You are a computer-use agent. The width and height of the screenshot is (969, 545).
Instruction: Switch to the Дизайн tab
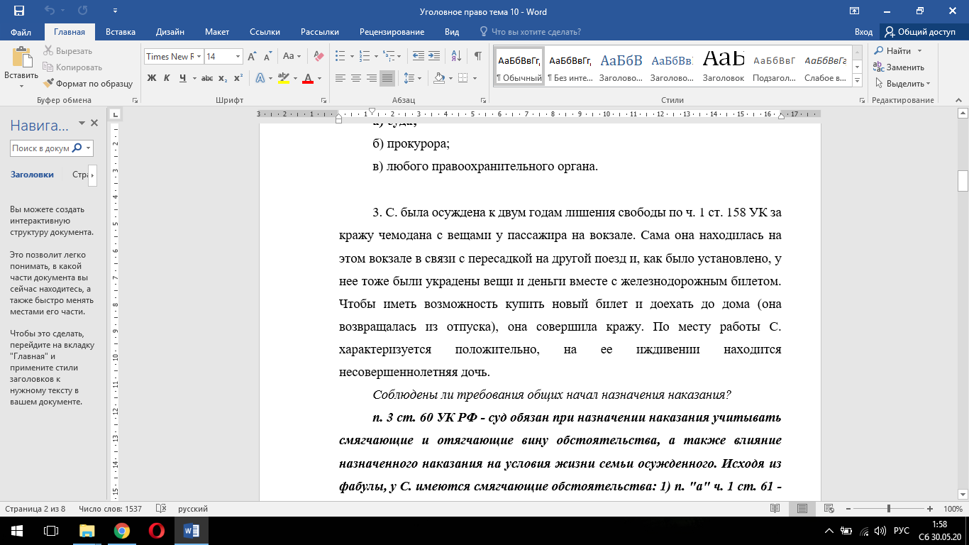[170, 32]
